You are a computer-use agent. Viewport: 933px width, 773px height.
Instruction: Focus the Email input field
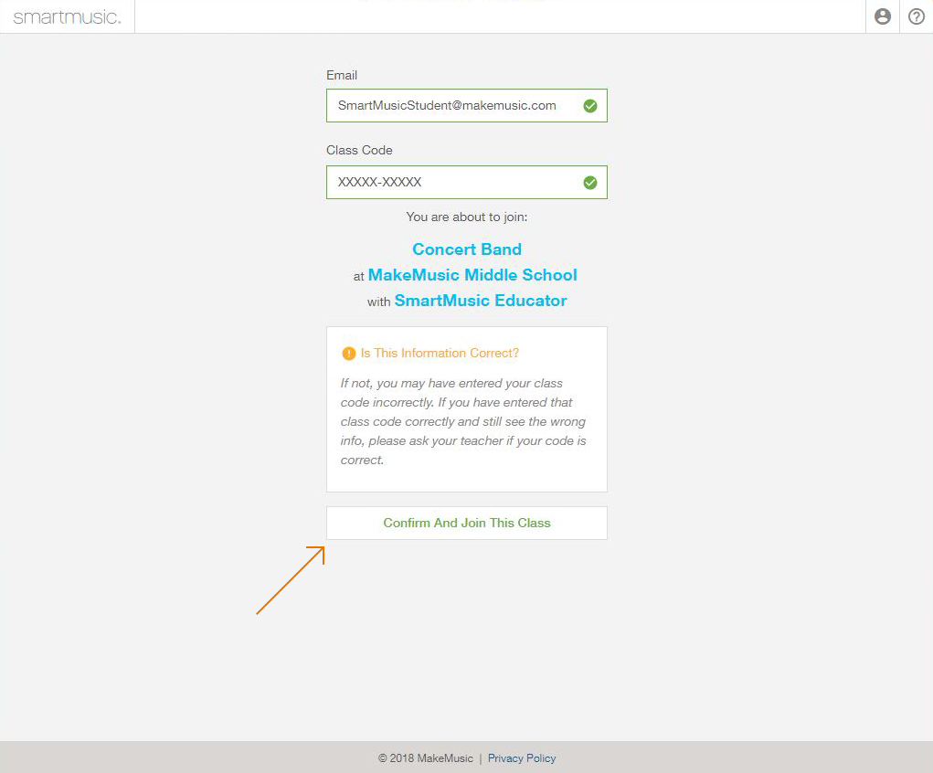coord(466,106)
